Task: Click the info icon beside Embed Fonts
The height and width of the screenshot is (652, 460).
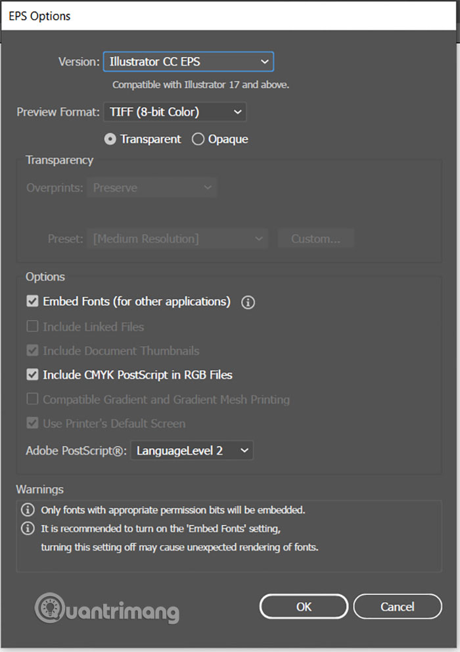Action: (x=248, y=302)
